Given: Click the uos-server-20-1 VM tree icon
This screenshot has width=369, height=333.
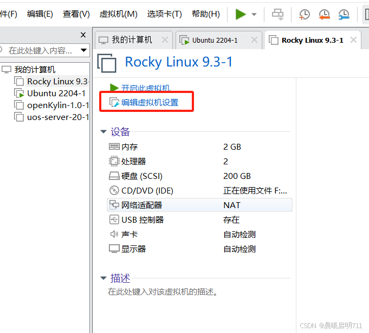Looking at the screenshot, I should point(19,117).
